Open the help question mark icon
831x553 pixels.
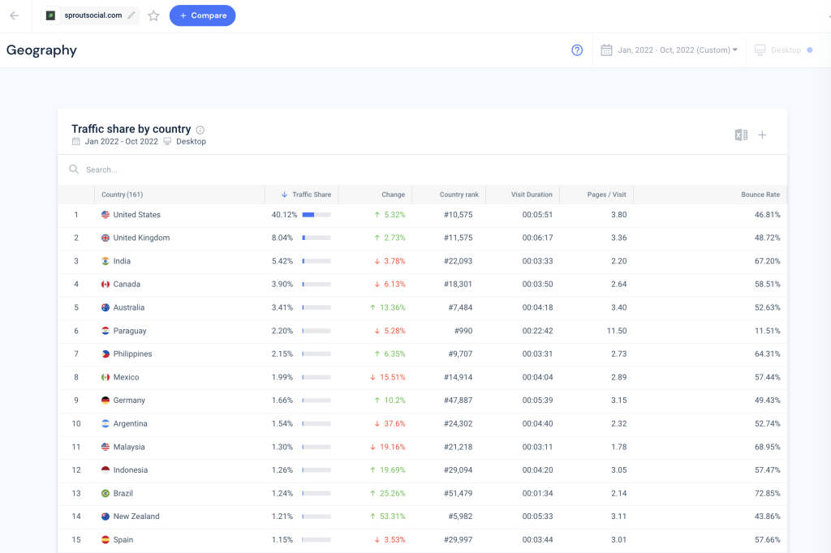click(577, 49)
